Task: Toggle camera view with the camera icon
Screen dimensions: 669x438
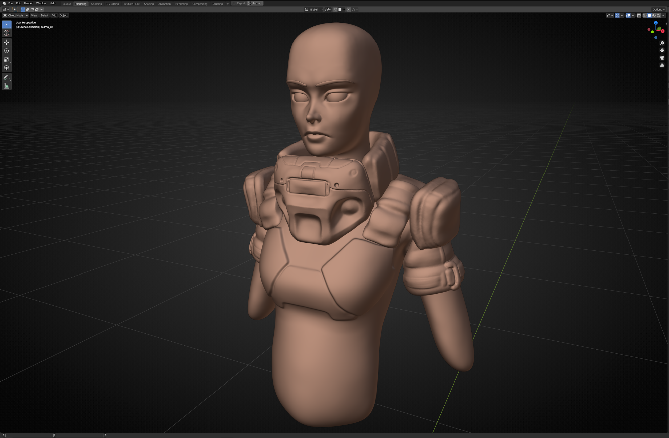Action: click(x=662, y=58)
